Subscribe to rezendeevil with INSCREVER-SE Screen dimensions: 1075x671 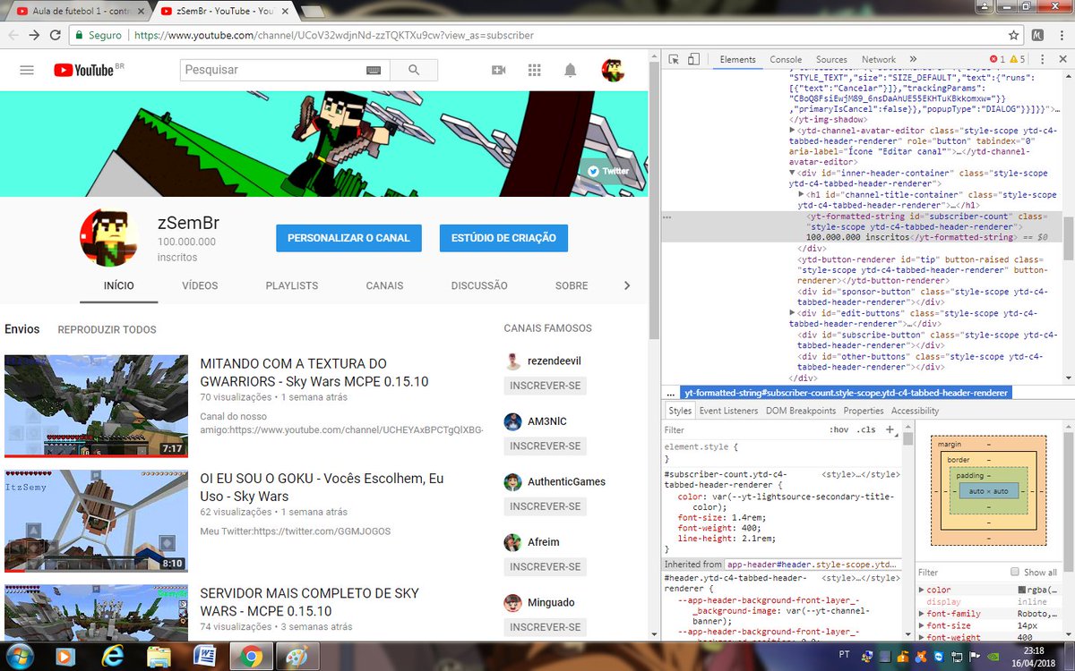545,386
